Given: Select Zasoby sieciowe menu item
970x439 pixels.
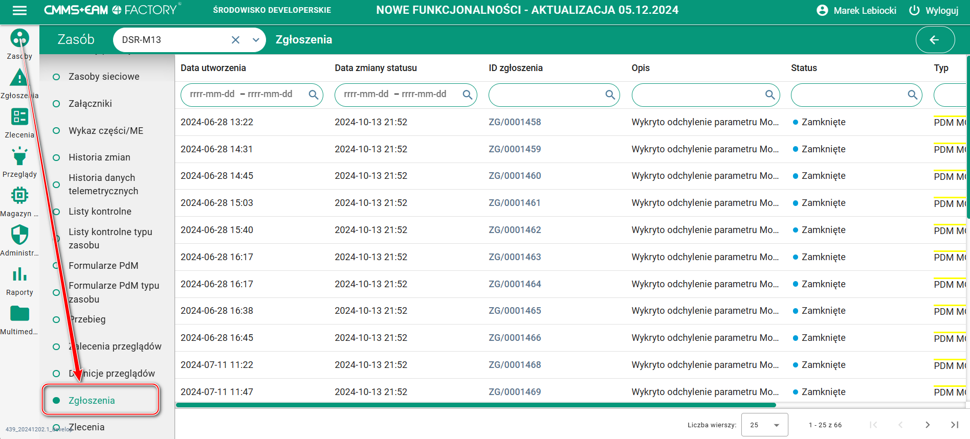Looking at the screenshot, I should [x=104, y=77].
